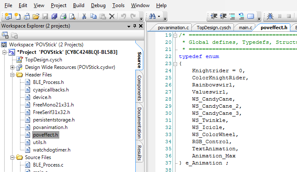The height and width of the screenshot is (172, 297).
Task: Click the Undo arrow icon
Action: [x=123, y=16]
